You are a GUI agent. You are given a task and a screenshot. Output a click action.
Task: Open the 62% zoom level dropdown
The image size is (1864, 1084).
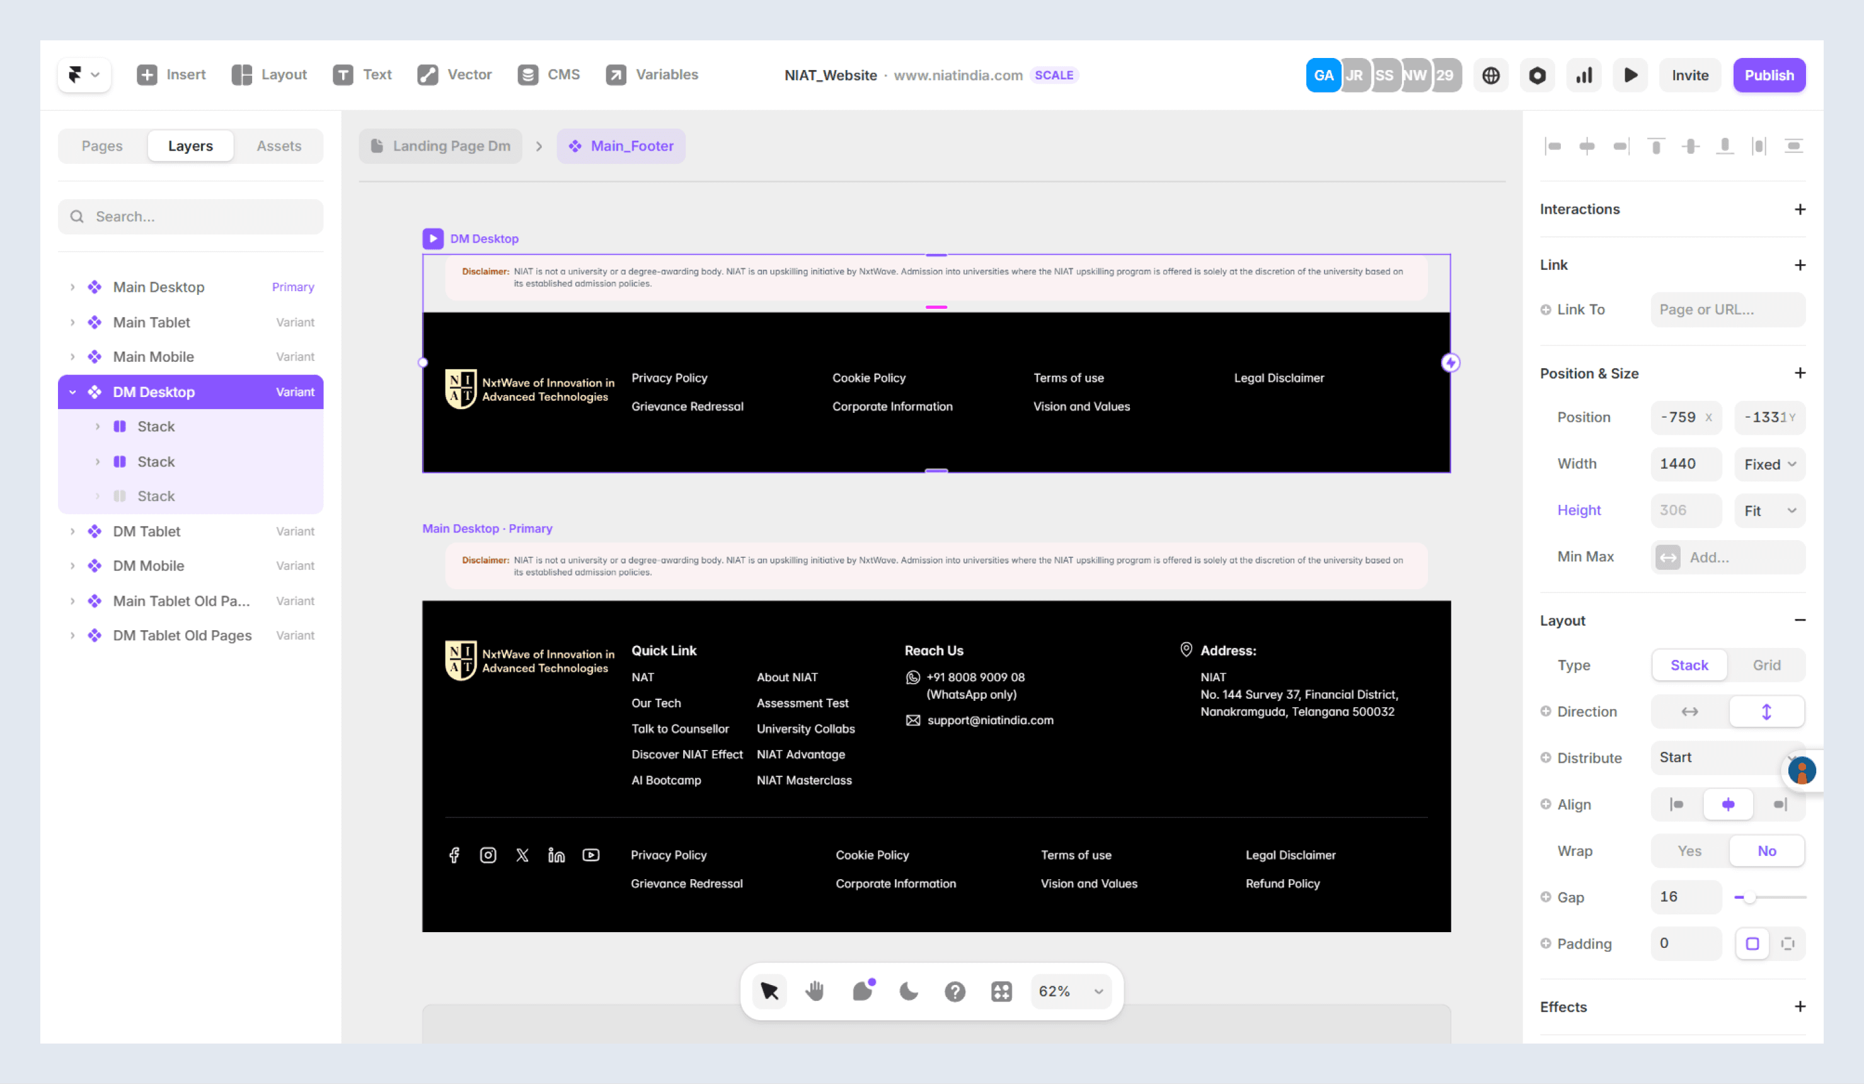1071,991
